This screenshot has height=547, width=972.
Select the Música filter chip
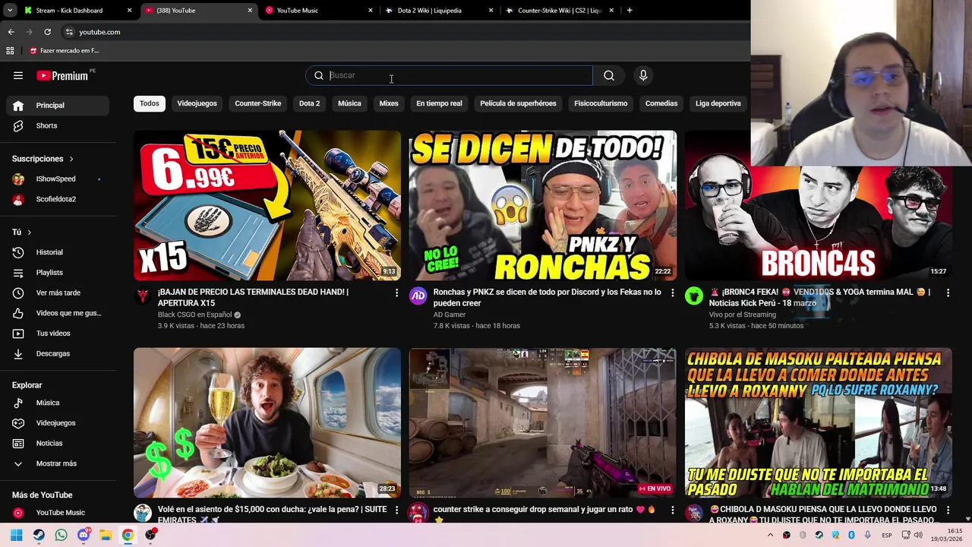(x=349, y=103)
